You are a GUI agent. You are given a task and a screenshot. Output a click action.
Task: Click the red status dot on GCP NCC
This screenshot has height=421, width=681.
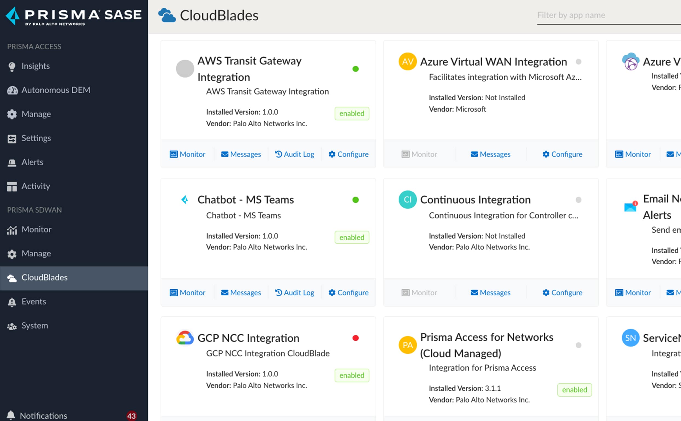[x=355, y=338]
